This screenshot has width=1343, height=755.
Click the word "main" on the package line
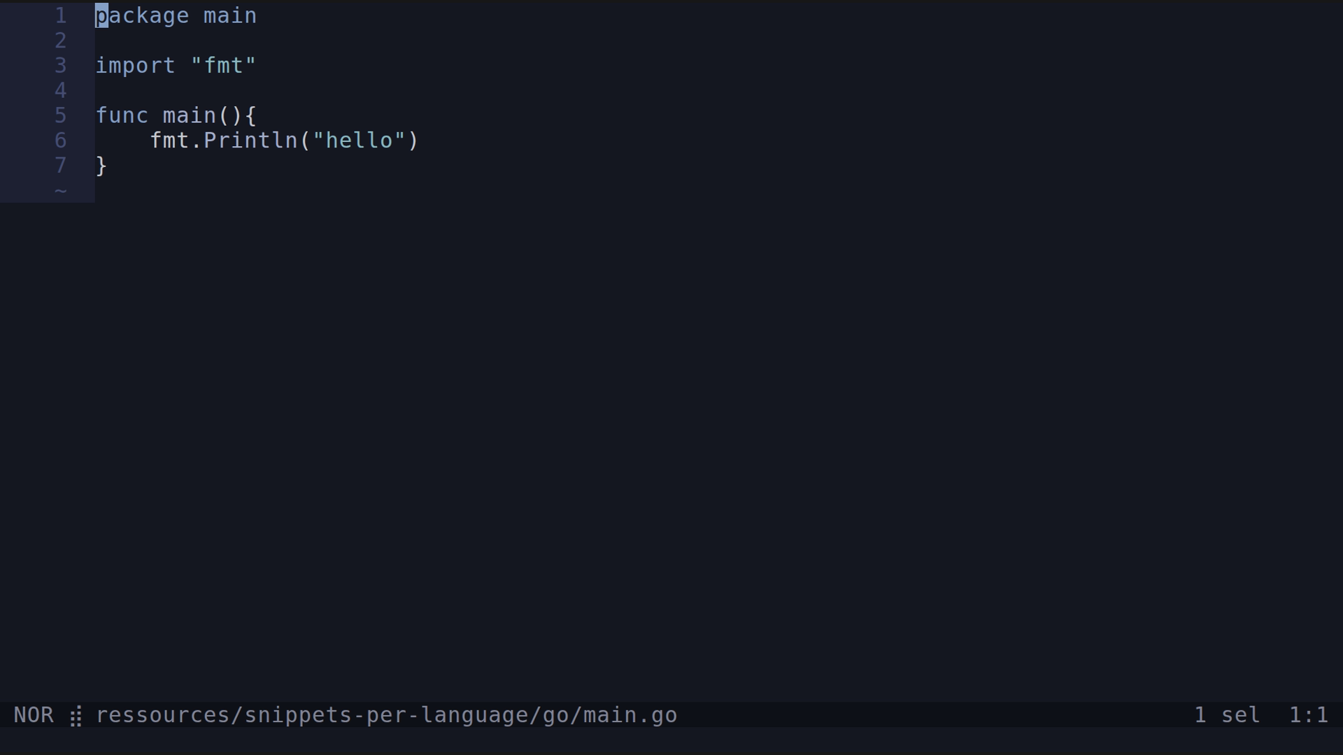pos(230,15)
